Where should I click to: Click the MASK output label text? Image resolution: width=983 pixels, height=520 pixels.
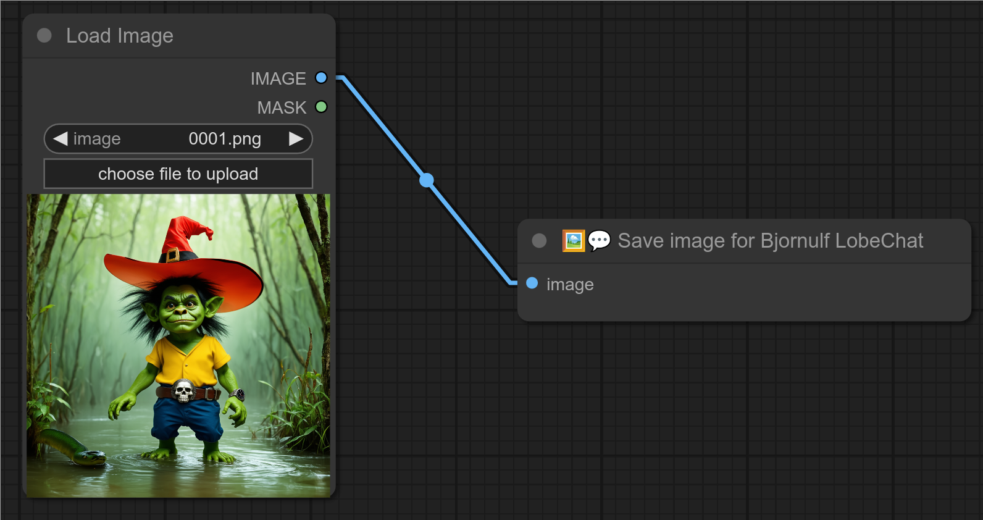[282, 107]
